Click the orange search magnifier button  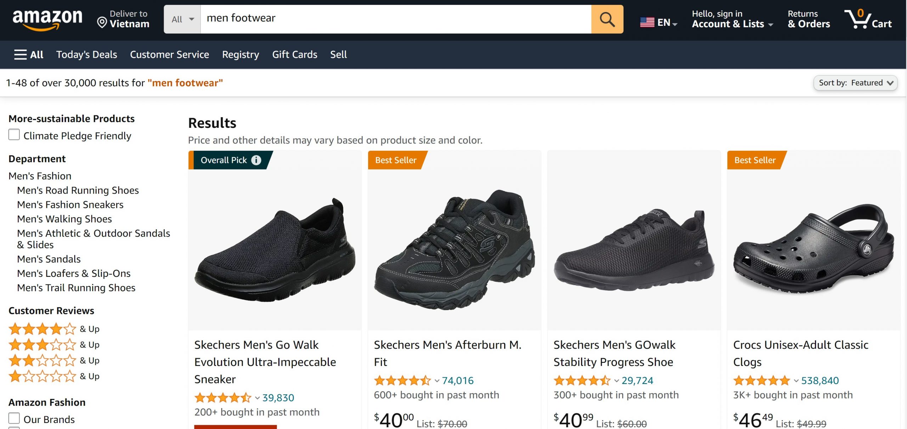[x=607, y=19]
